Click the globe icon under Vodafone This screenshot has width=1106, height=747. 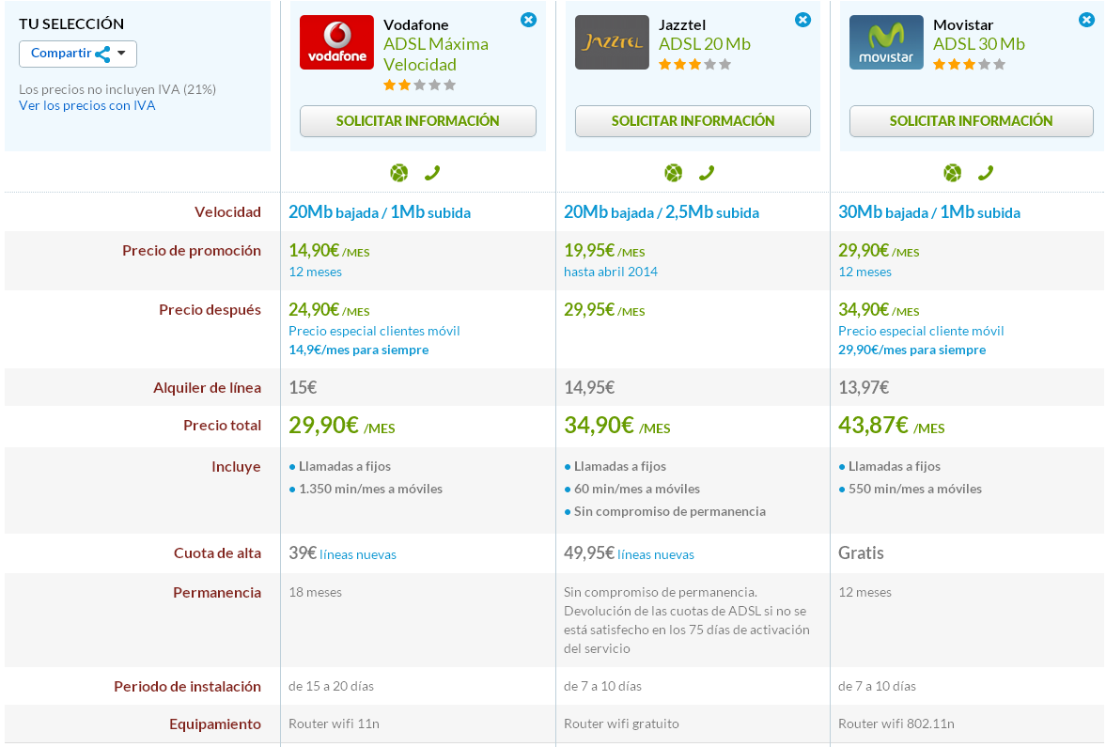coord(399,173)
